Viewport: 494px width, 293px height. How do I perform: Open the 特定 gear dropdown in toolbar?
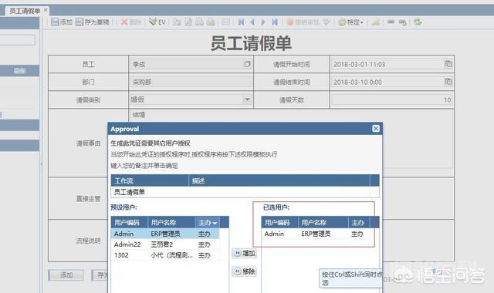(350, 22)
